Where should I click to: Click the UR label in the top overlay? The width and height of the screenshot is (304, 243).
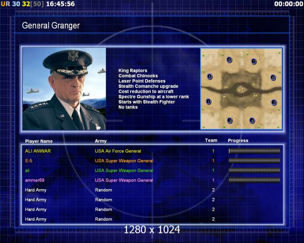(x=5, y=4)
